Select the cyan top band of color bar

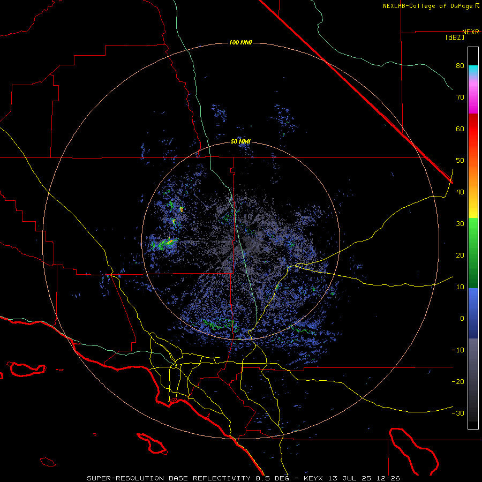tap(473, 71)
